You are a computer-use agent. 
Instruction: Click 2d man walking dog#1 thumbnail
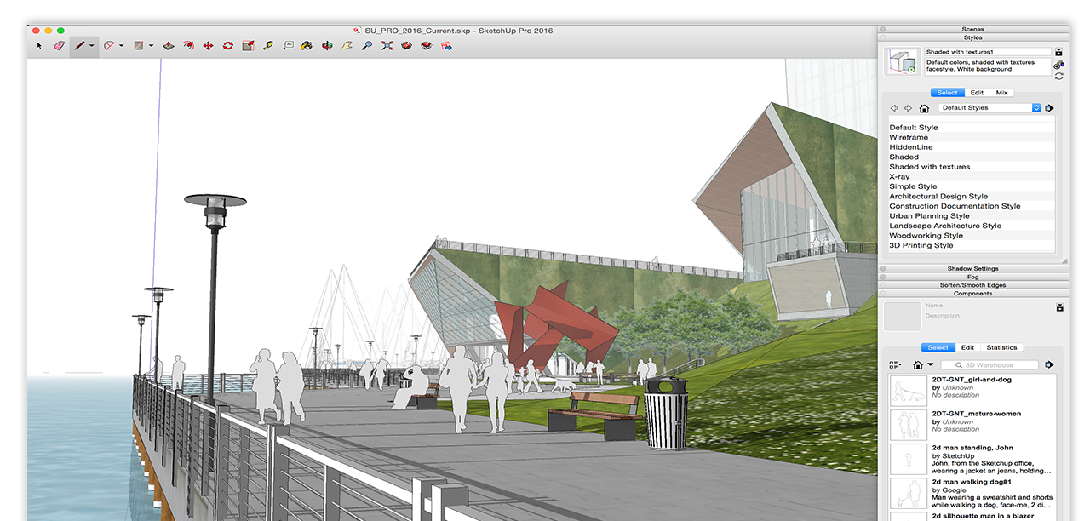pyautogui.click(x=909, y=493)
